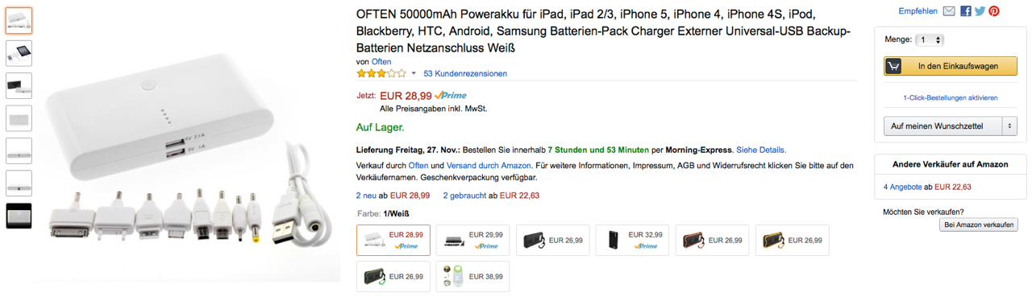
Task: Share product on Pinterest icon
Action: click(x=994, y=11)
